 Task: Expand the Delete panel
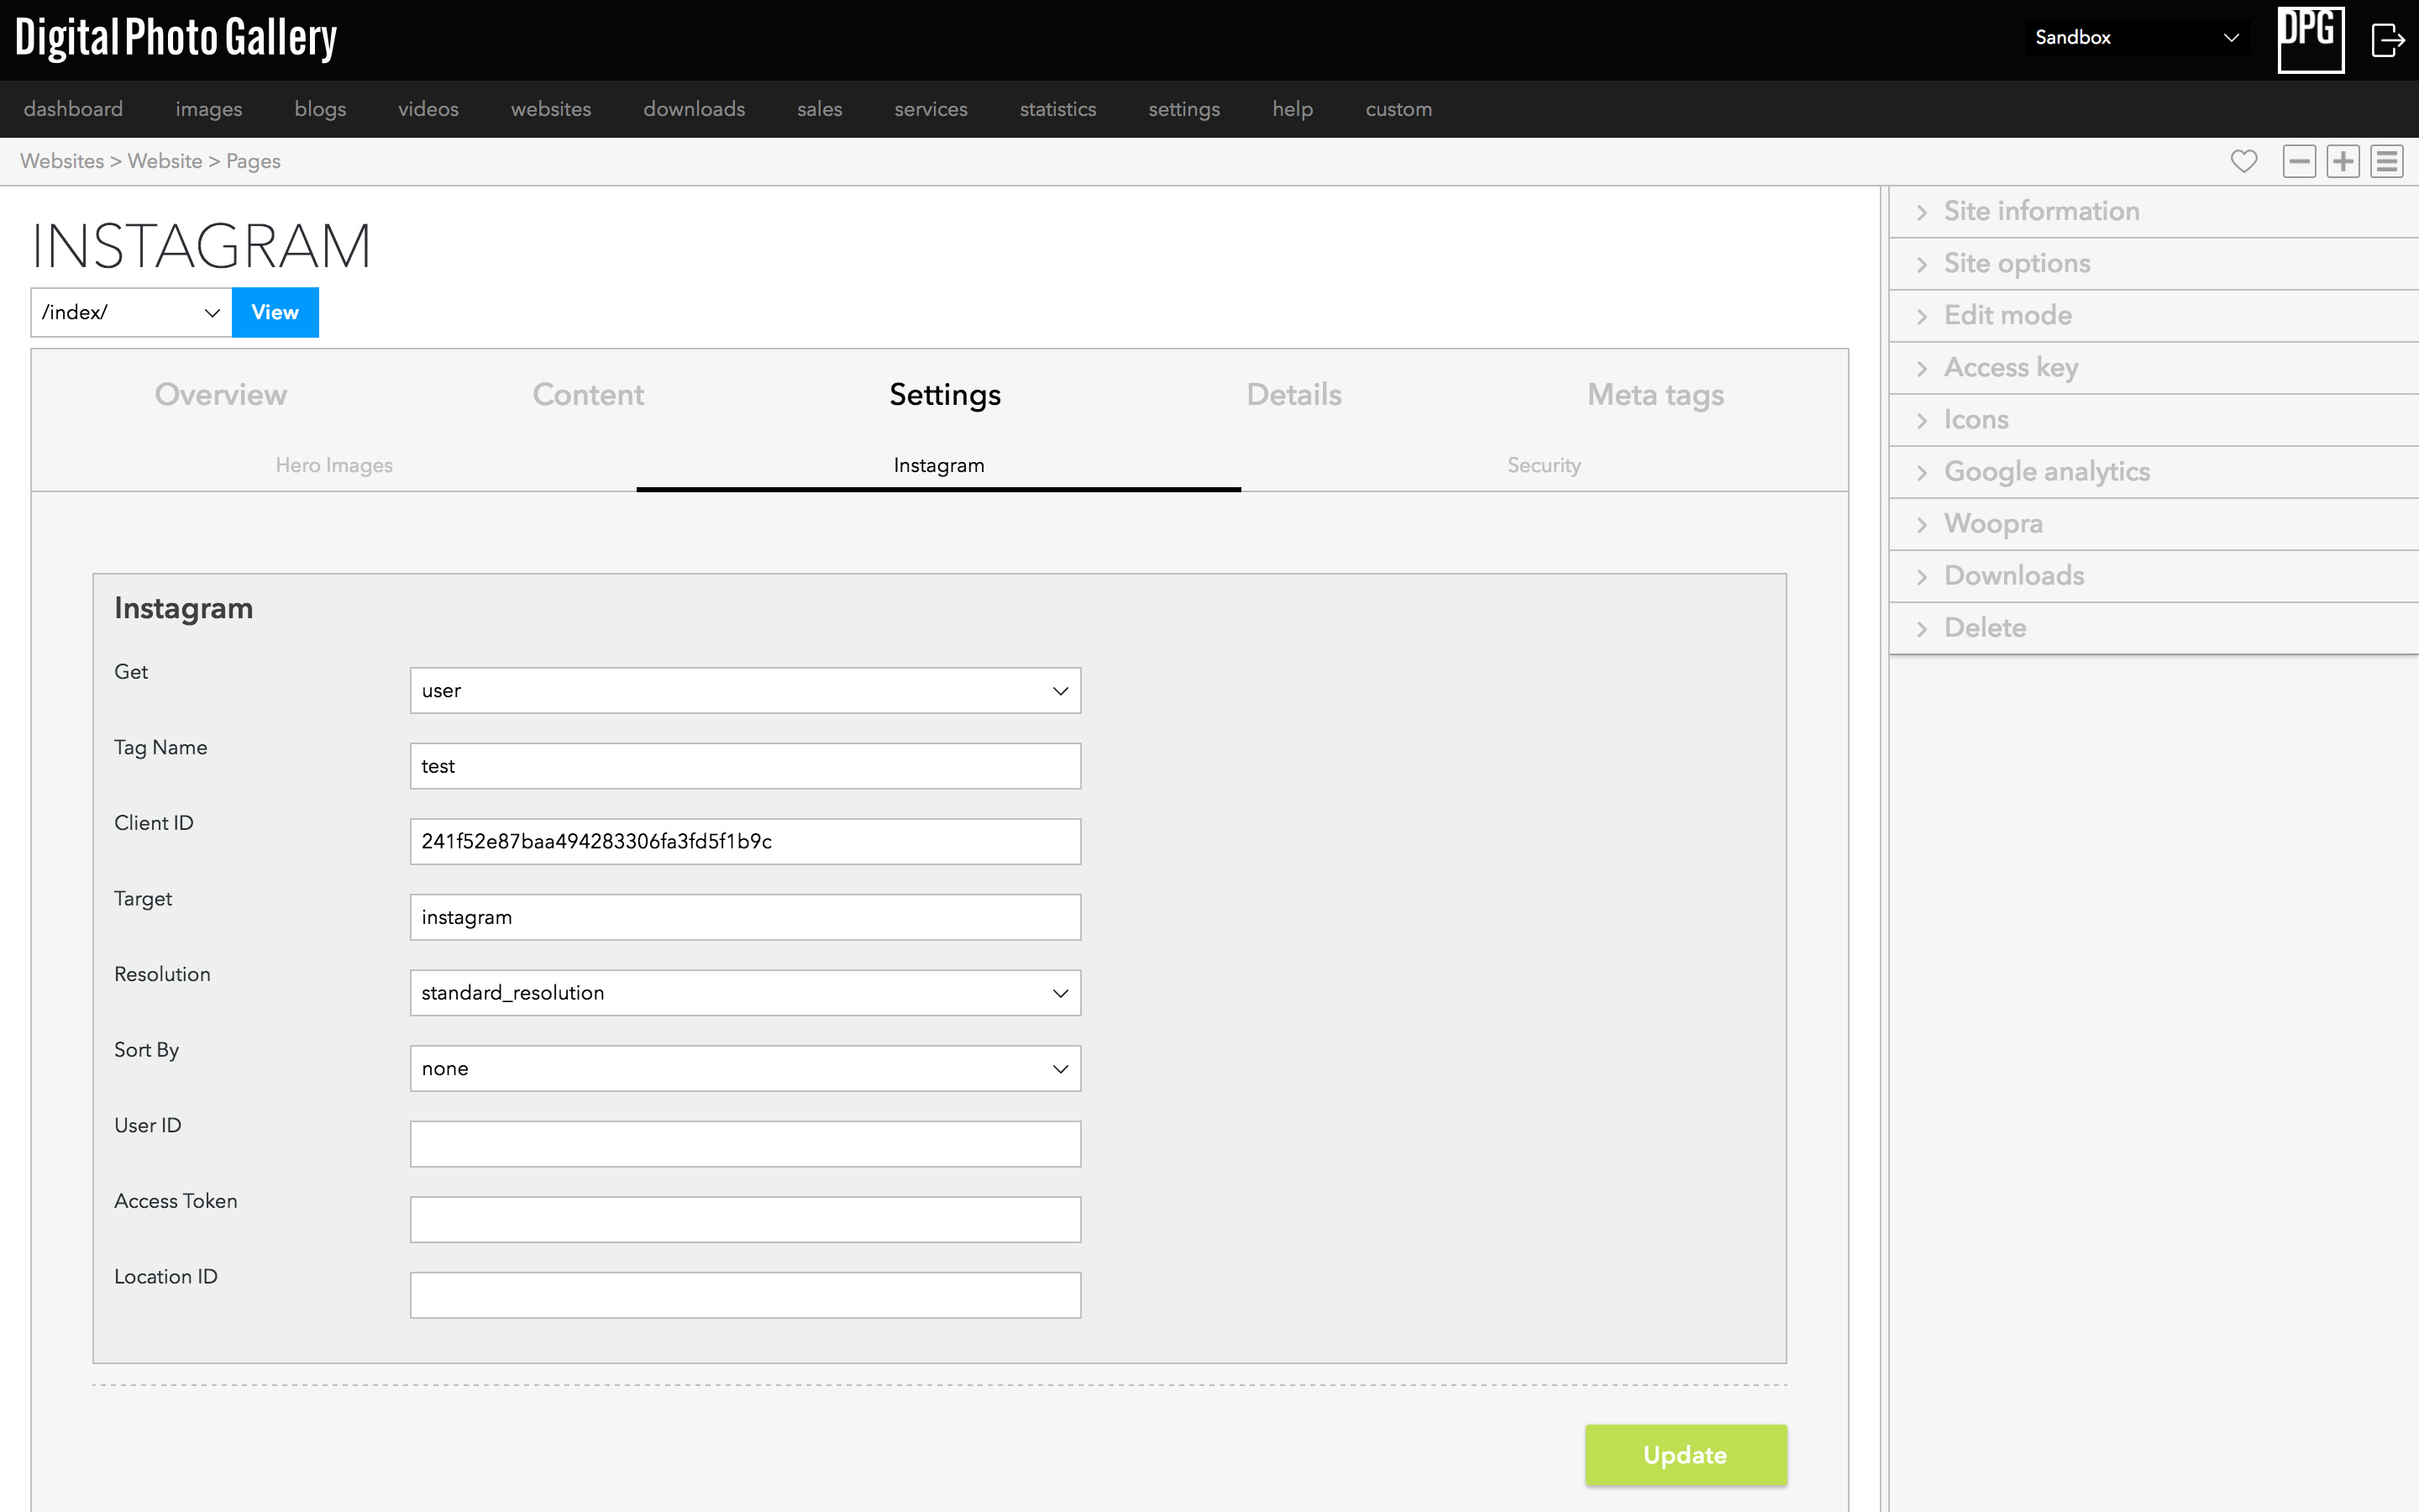tap(2153, 627)
